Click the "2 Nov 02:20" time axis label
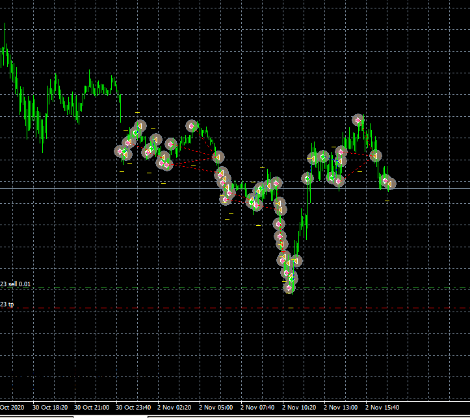This screenshot has width=470, height=418. pos(175,408)
